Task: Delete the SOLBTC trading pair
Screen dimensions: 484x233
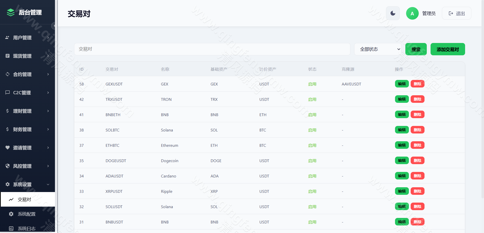Action: (x=417, y=130)
